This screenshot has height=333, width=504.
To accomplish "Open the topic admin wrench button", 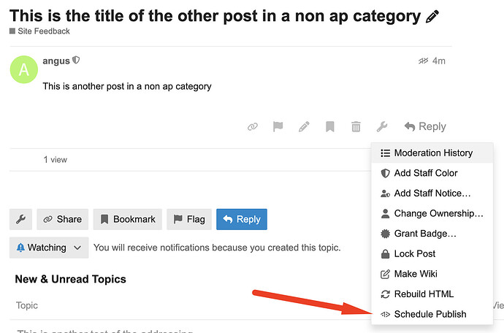I will tap(21, 219).
